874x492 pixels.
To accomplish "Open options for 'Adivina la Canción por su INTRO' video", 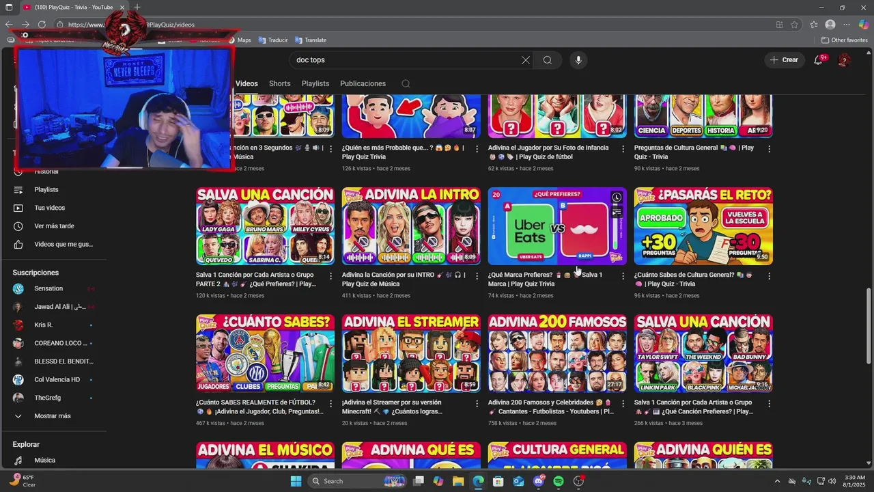I will click(477, 276).
